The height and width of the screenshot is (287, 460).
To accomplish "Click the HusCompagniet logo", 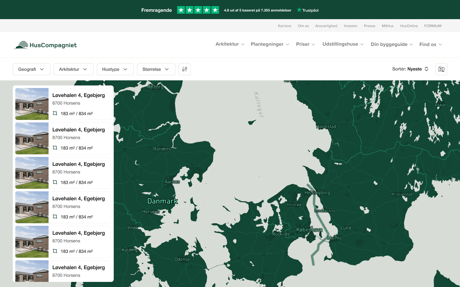I will click(45, 45).
